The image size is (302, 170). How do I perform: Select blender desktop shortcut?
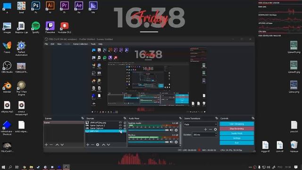click(7, 87)
